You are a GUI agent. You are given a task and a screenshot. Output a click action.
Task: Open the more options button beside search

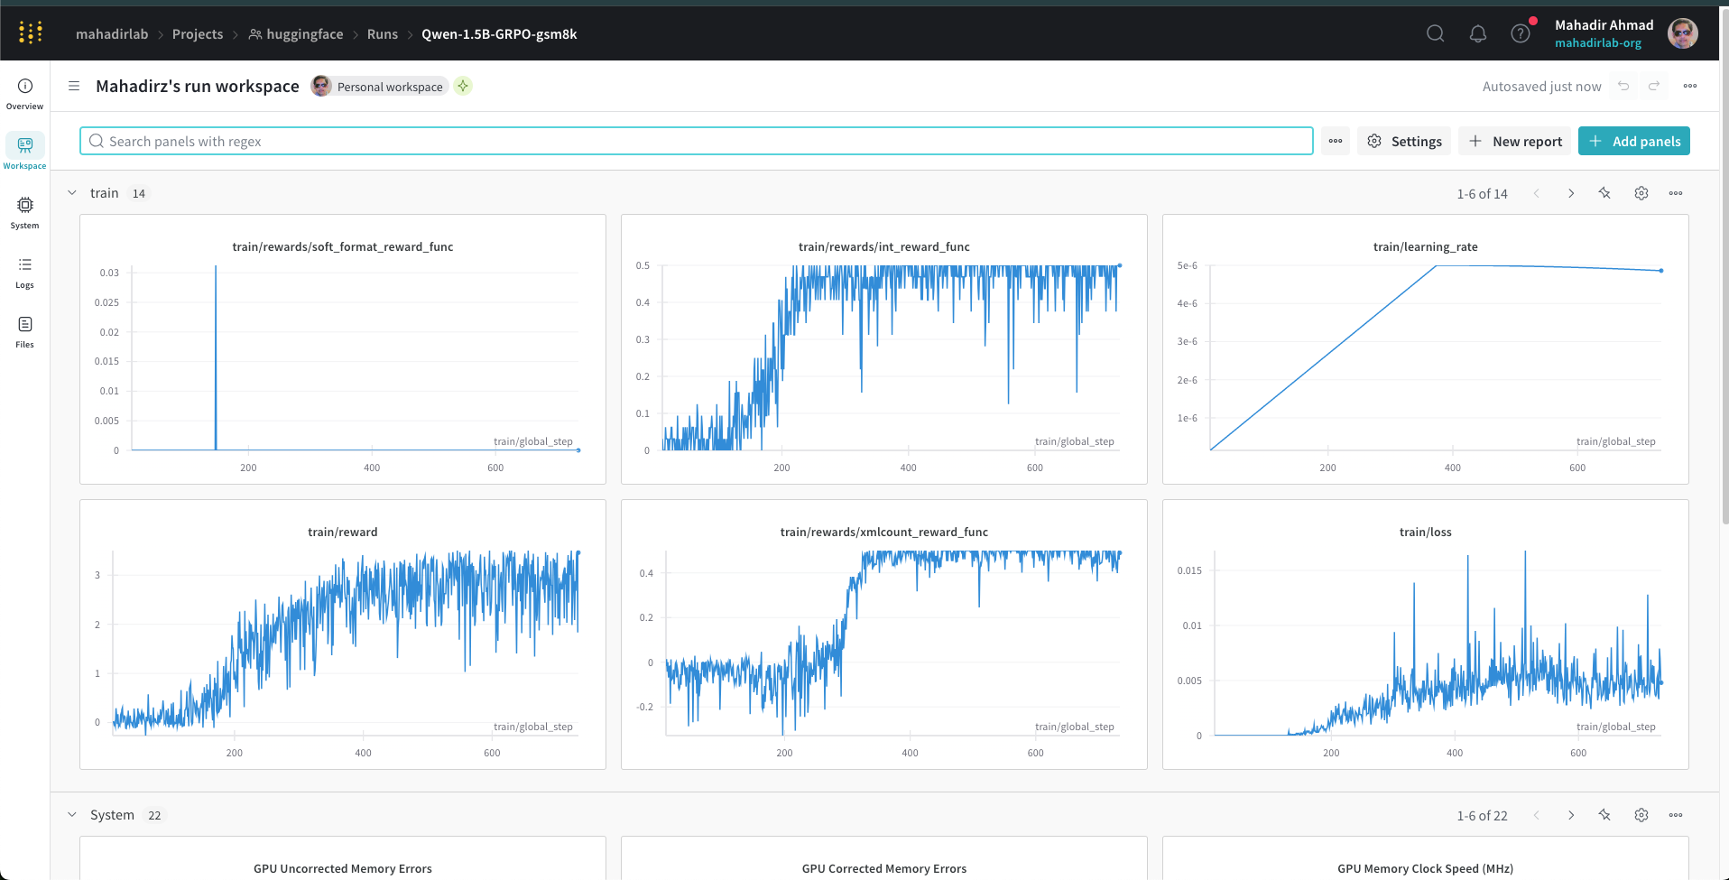(1336, 141)
